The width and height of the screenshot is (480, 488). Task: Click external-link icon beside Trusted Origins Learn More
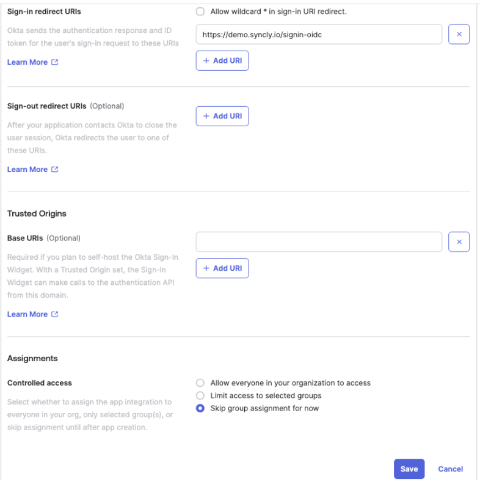pyautogui.click(x=54, y=314)
